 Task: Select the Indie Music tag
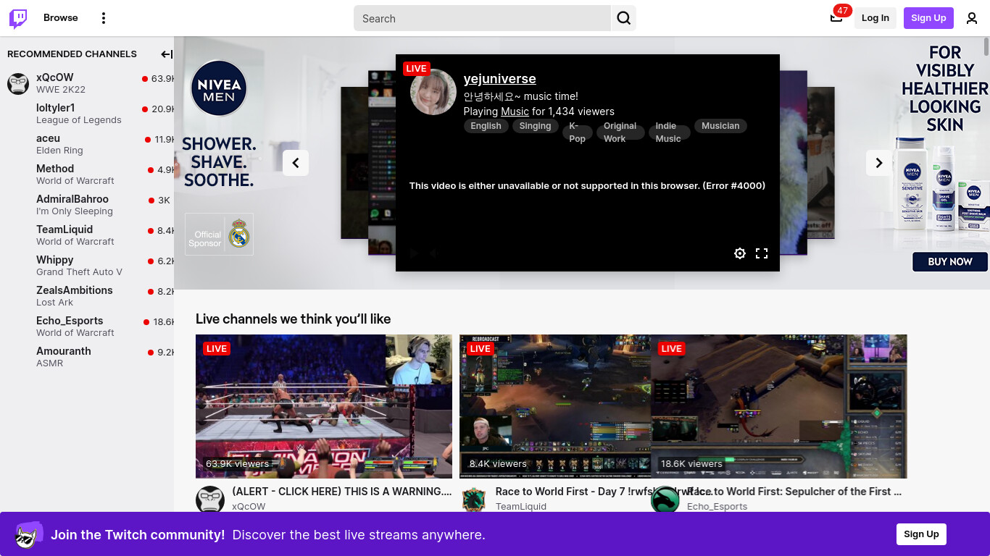tap(668, 132)
